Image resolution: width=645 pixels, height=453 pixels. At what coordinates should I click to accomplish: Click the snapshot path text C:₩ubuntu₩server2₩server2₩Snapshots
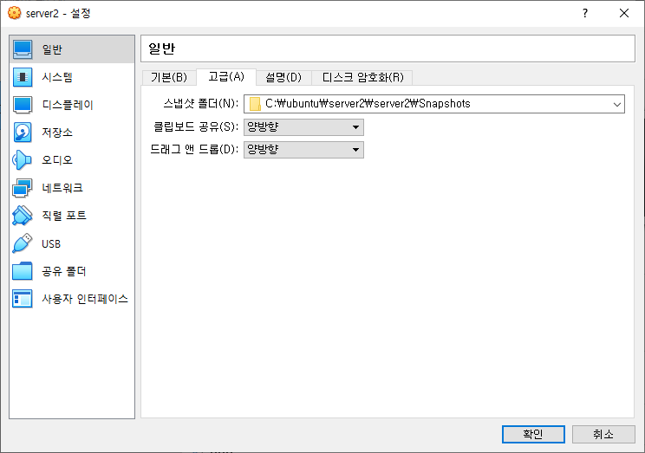click(x=368, y=104)
